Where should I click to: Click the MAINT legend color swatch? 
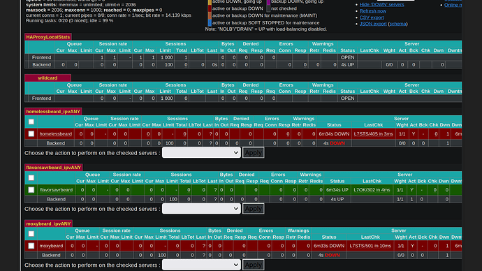210,15
